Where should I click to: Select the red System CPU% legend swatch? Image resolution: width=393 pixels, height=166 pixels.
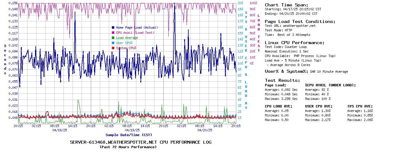point(113,48)
